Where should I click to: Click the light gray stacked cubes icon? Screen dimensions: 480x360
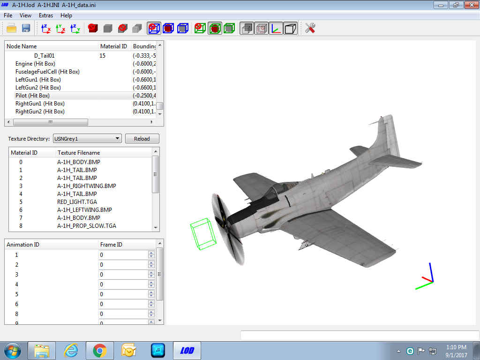coord(137,29)
